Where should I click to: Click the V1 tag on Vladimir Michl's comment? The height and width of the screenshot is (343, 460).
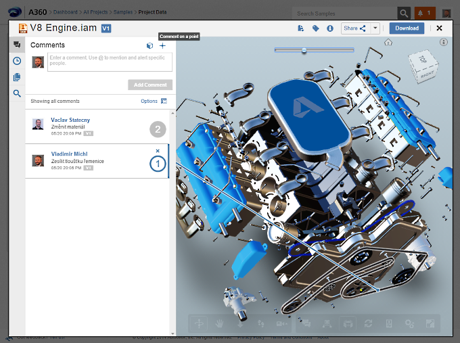point(89,168)
